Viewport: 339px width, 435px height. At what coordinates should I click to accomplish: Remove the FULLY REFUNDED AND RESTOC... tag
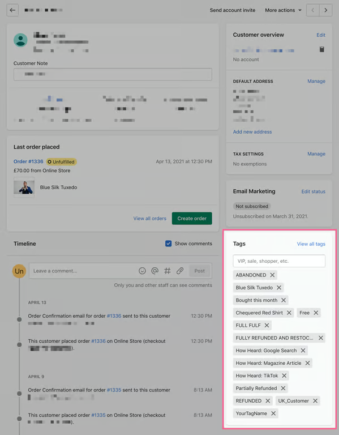pos(321,338)
